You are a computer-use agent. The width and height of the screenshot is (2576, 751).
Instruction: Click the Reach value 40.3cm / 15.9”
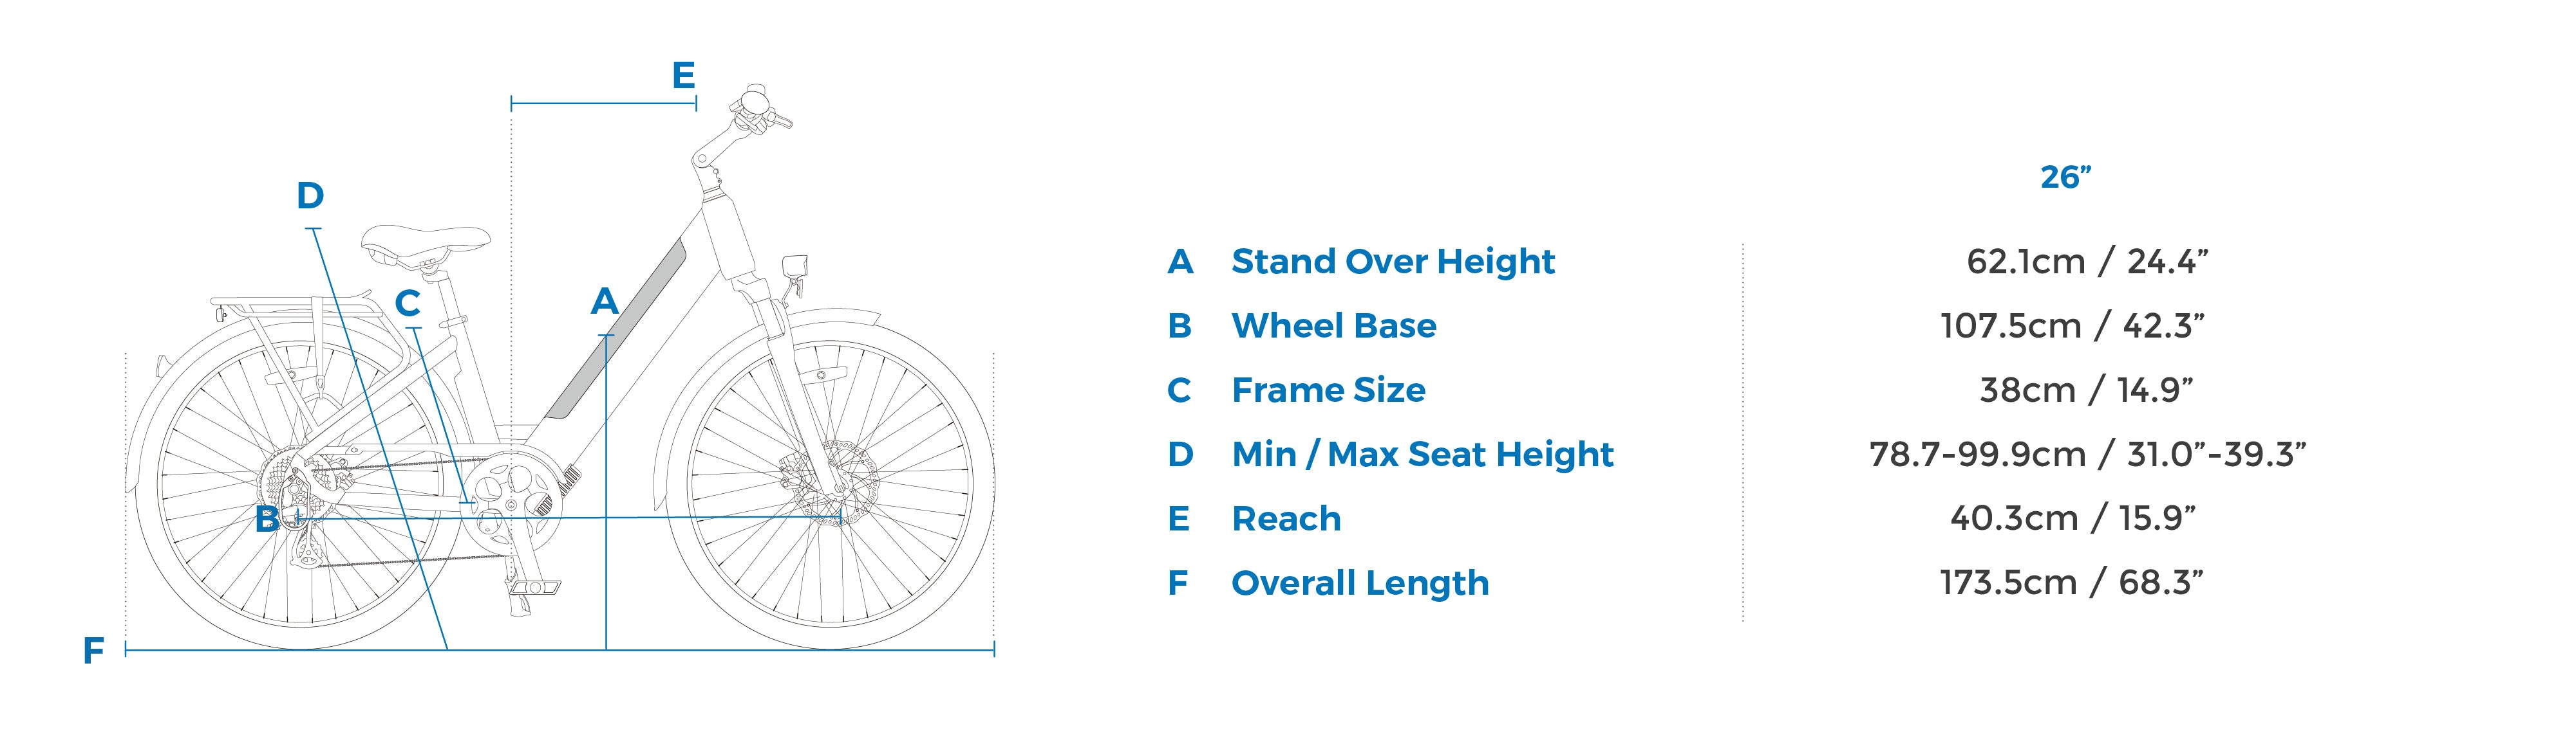click(x=2072, y=518)
